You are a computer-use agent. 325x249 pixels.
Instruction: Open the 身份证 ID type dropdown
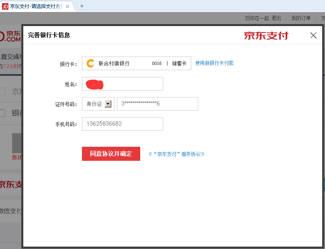108,104
